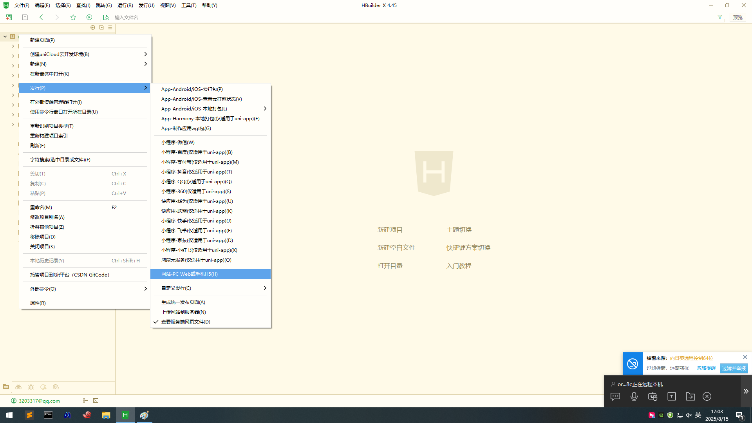Open Sublime Text icon in taskbar
Screen dimensions: 752x423
pyautogui.click(x=29, y=415)
